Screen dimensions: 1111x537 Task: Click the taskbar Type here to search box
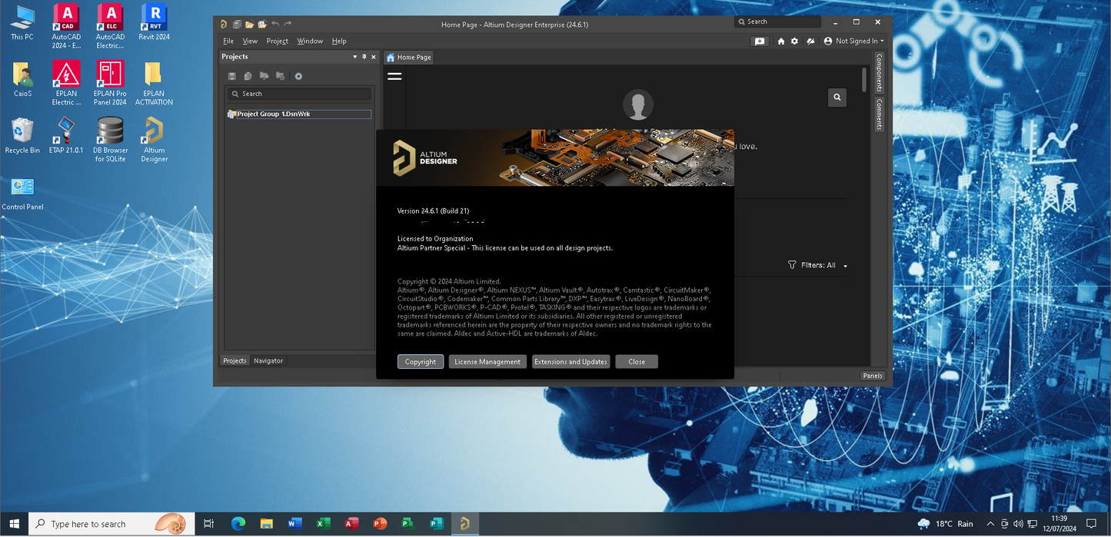coord(112,524)
